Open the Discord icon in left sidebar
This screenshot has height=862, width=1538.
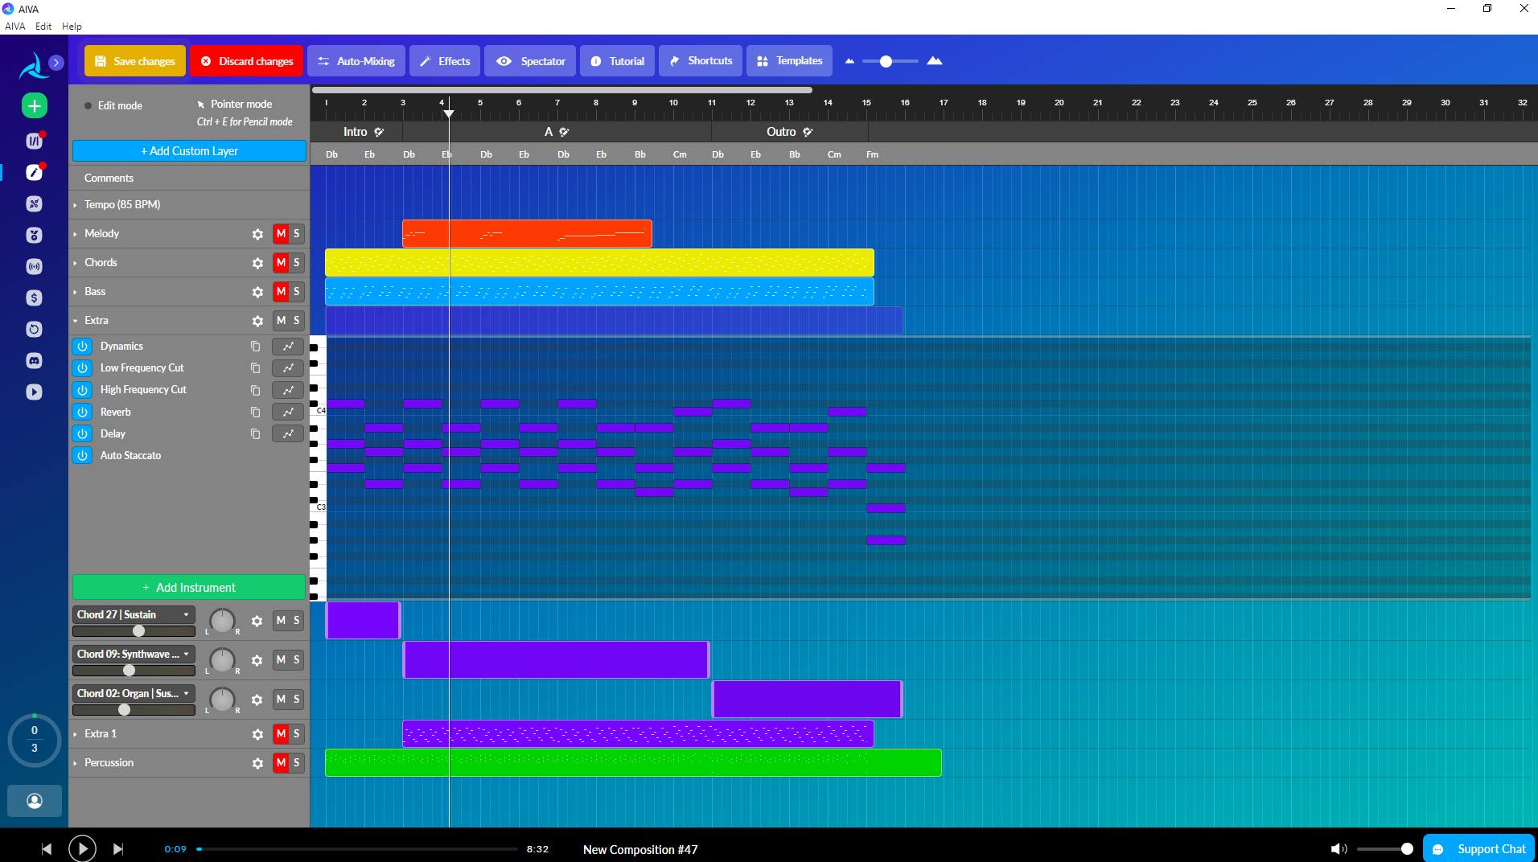click(x=34, y=361)
